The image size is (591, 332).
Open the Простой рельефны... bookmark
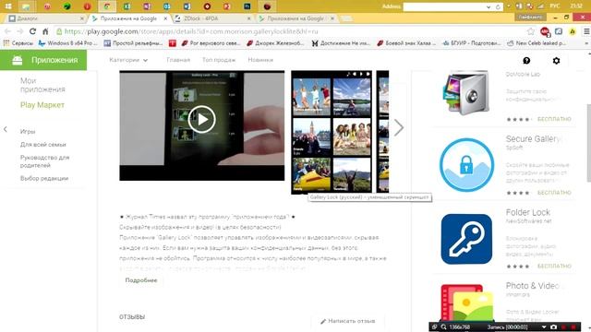tap(133, 43)
